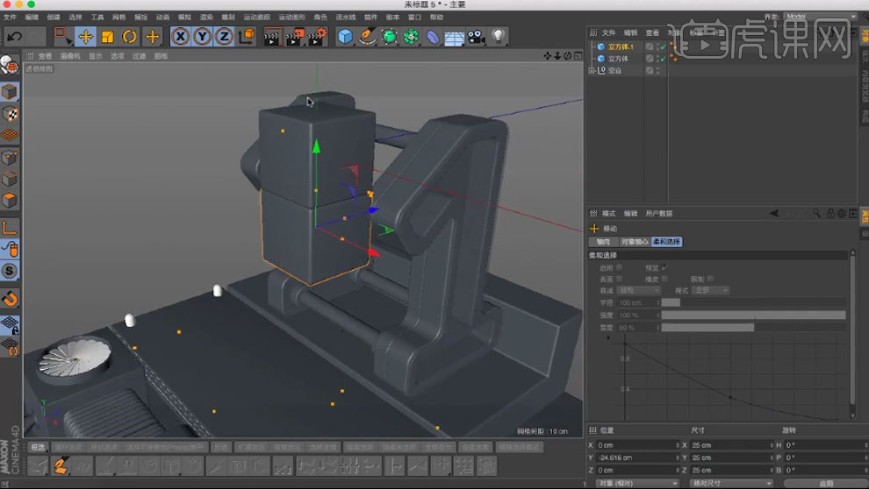Switch to the 对象轴心 tab
The height and width of the screenshot is (489, 869).
pos(635,242)
